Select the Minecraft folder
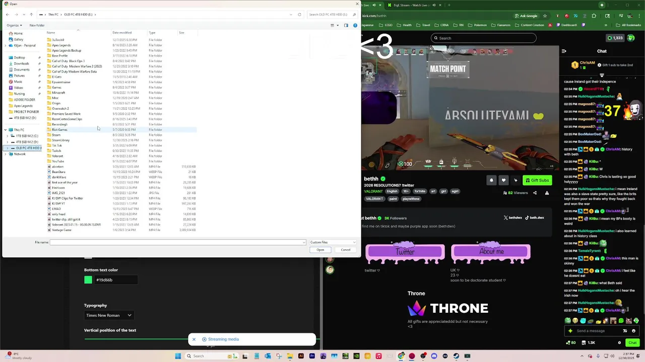 pyautogui.click(x=58, y=93)
